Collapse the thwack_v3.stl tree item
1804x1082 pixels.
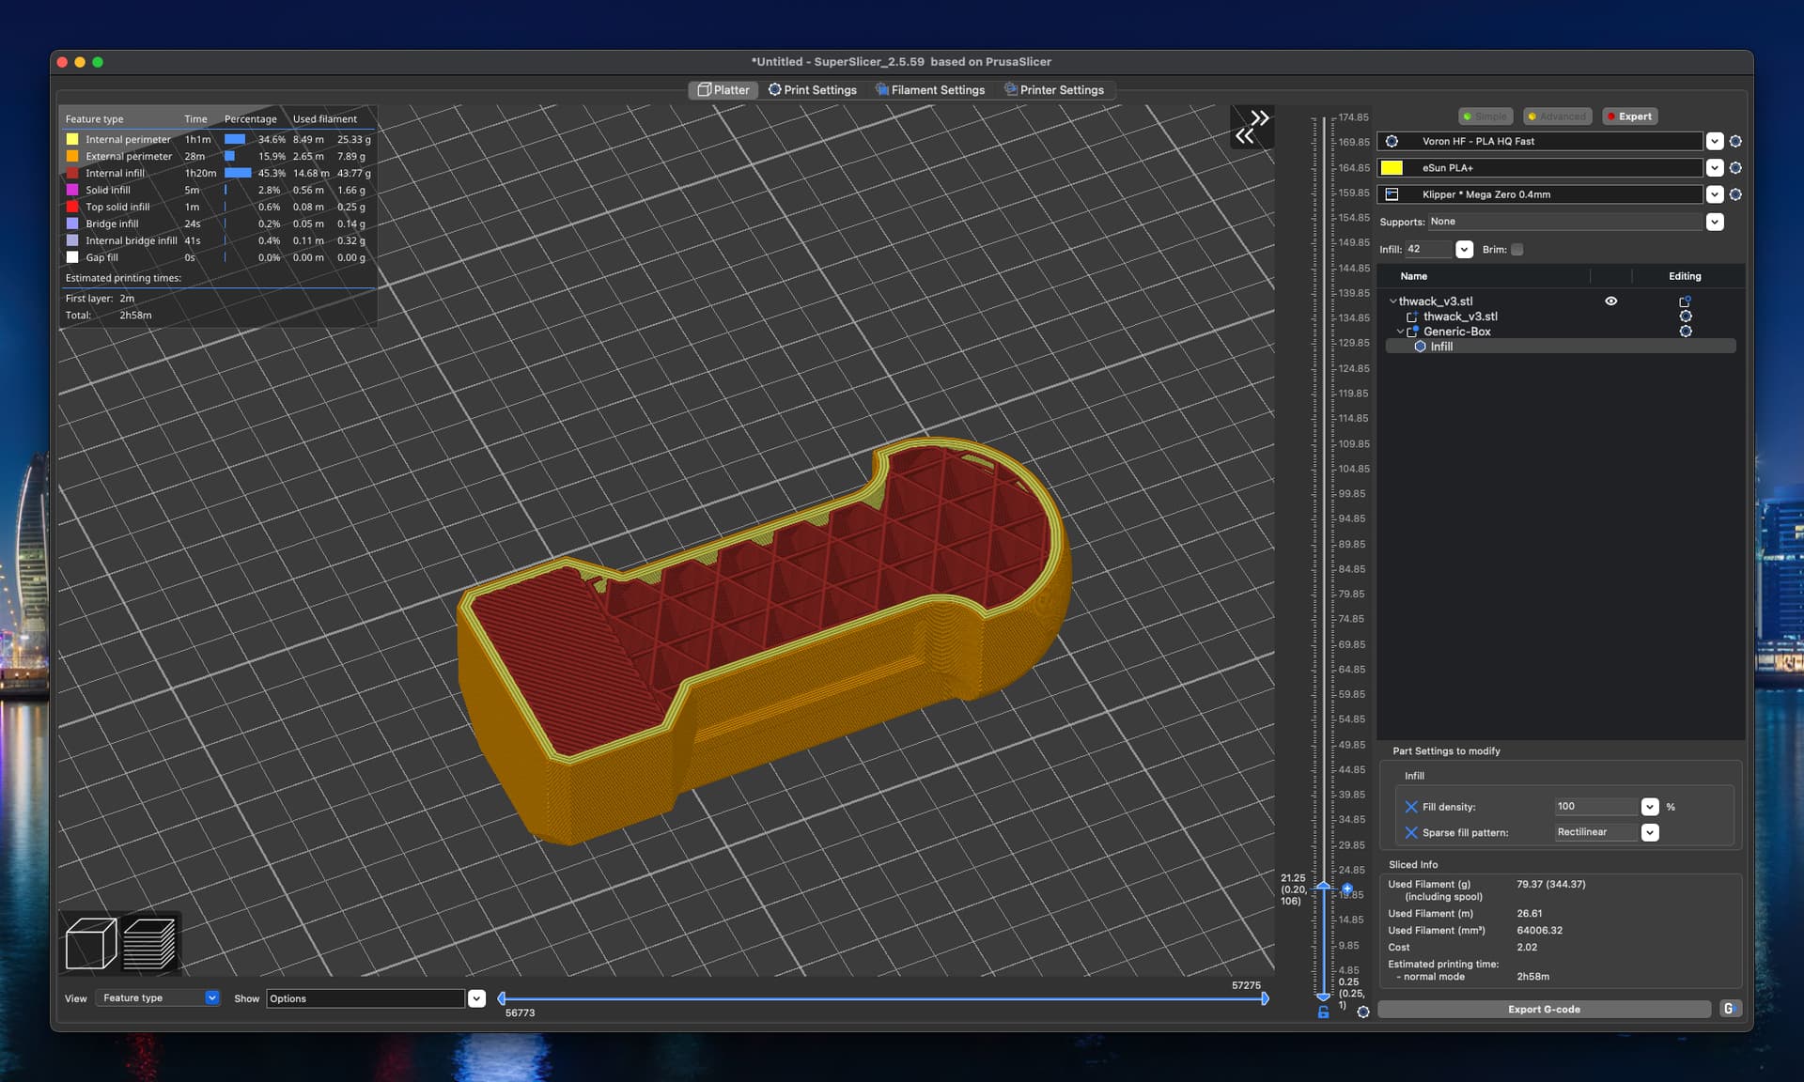[x=1392, y=301]
